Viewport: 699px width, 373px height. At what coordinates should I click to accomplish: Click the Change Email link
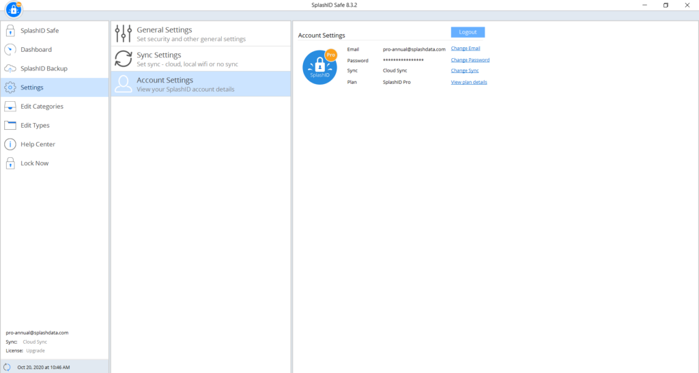click(466, 49)
